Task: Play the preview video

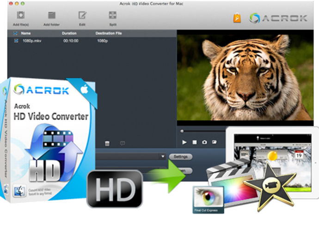Action: pyautogui.click(x=184, y=142)
